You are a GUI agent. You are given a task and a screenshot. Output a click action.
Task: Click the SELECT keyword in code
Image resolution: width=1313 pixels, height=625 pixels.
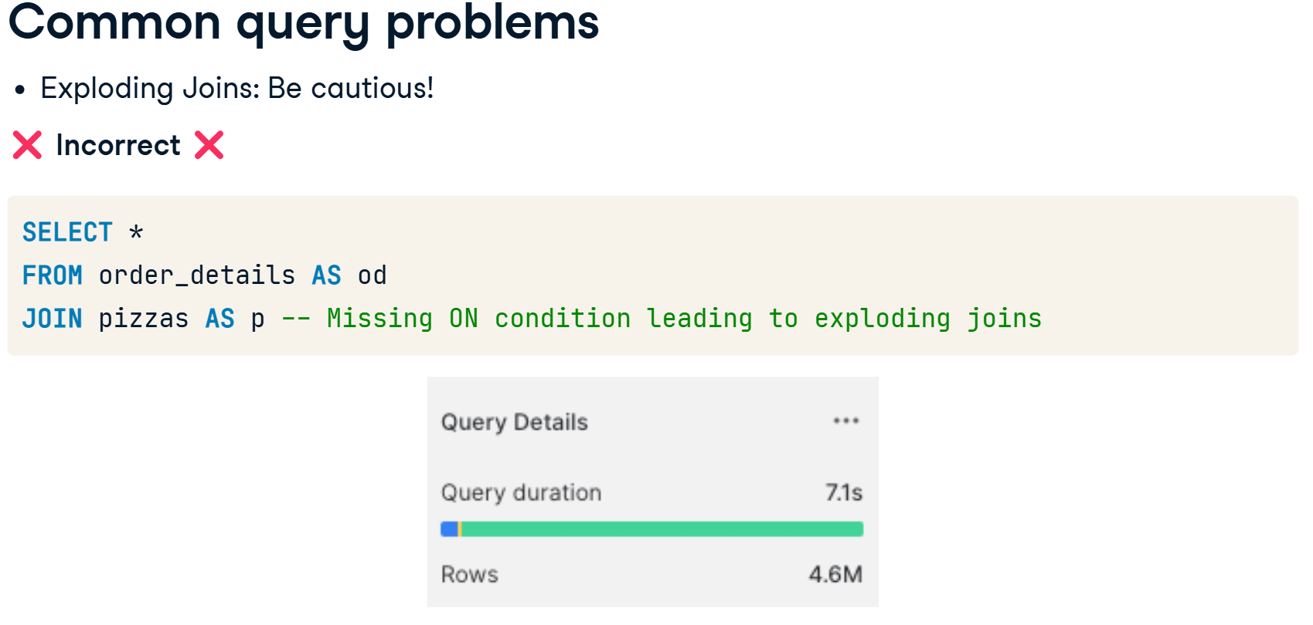click(x=67, y=232)
